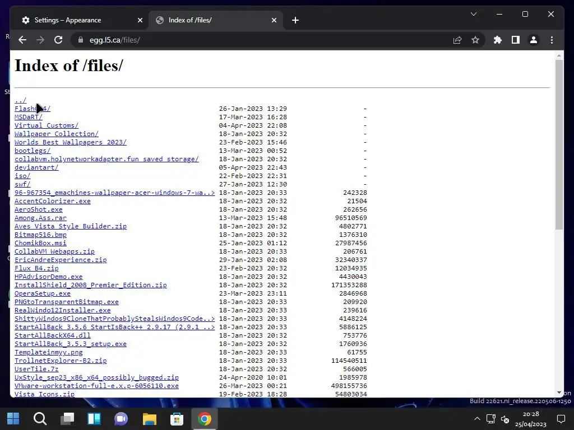Click the page vertical scrollbar thumb

559,145
